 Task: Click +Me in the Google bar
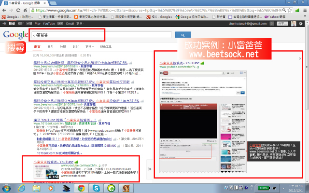[x=4, y=24]
